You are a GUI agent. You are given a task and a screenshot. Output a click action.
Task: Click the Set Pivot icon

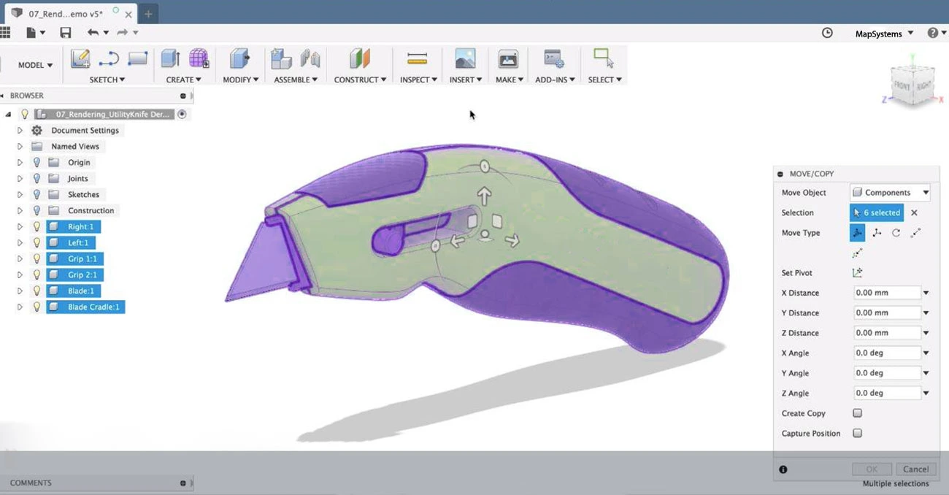click(x=857, y=273)
